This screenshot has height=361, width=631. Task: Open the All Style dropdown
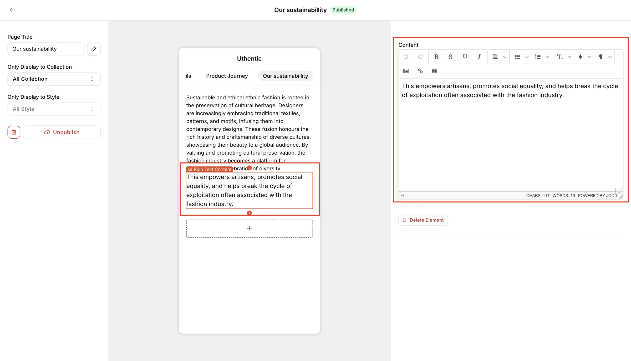54,109
